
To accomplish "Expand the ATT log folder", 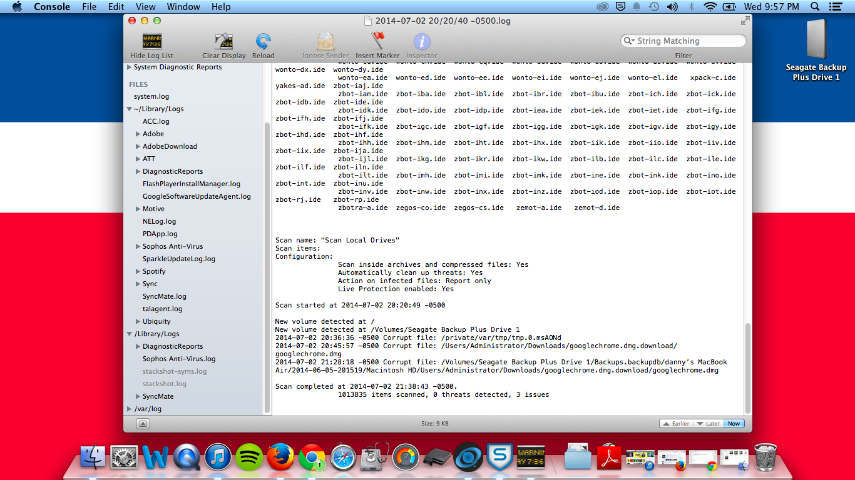I will tap(138, 159).
